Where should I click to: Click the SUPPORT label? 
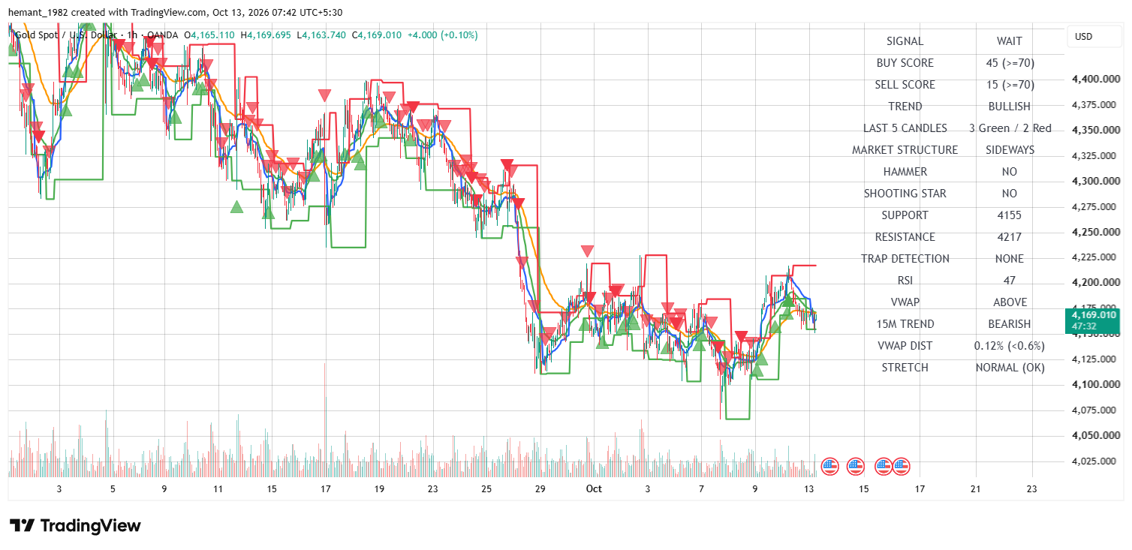tap(905, 215)
